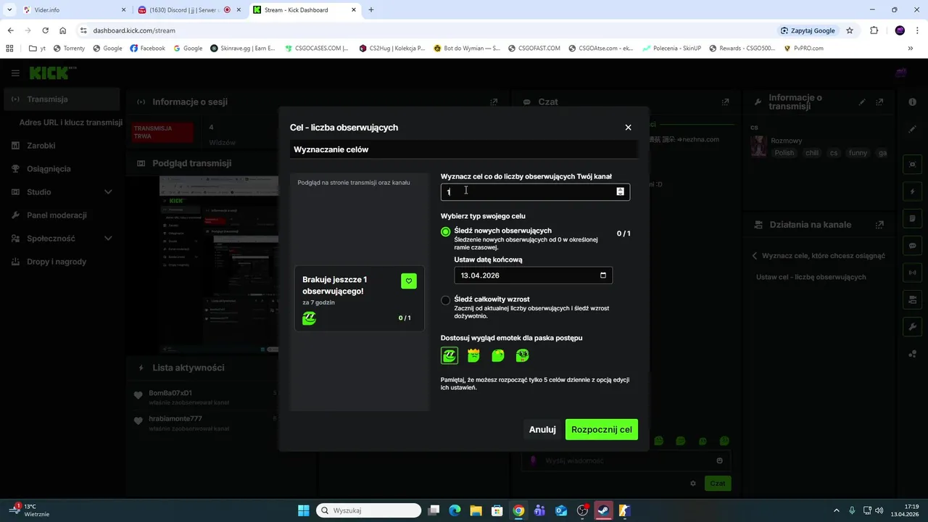This screenshot has height=522, width=928.
Task: Open Microsoft Edge from taskbar
Action: (455, 510)
